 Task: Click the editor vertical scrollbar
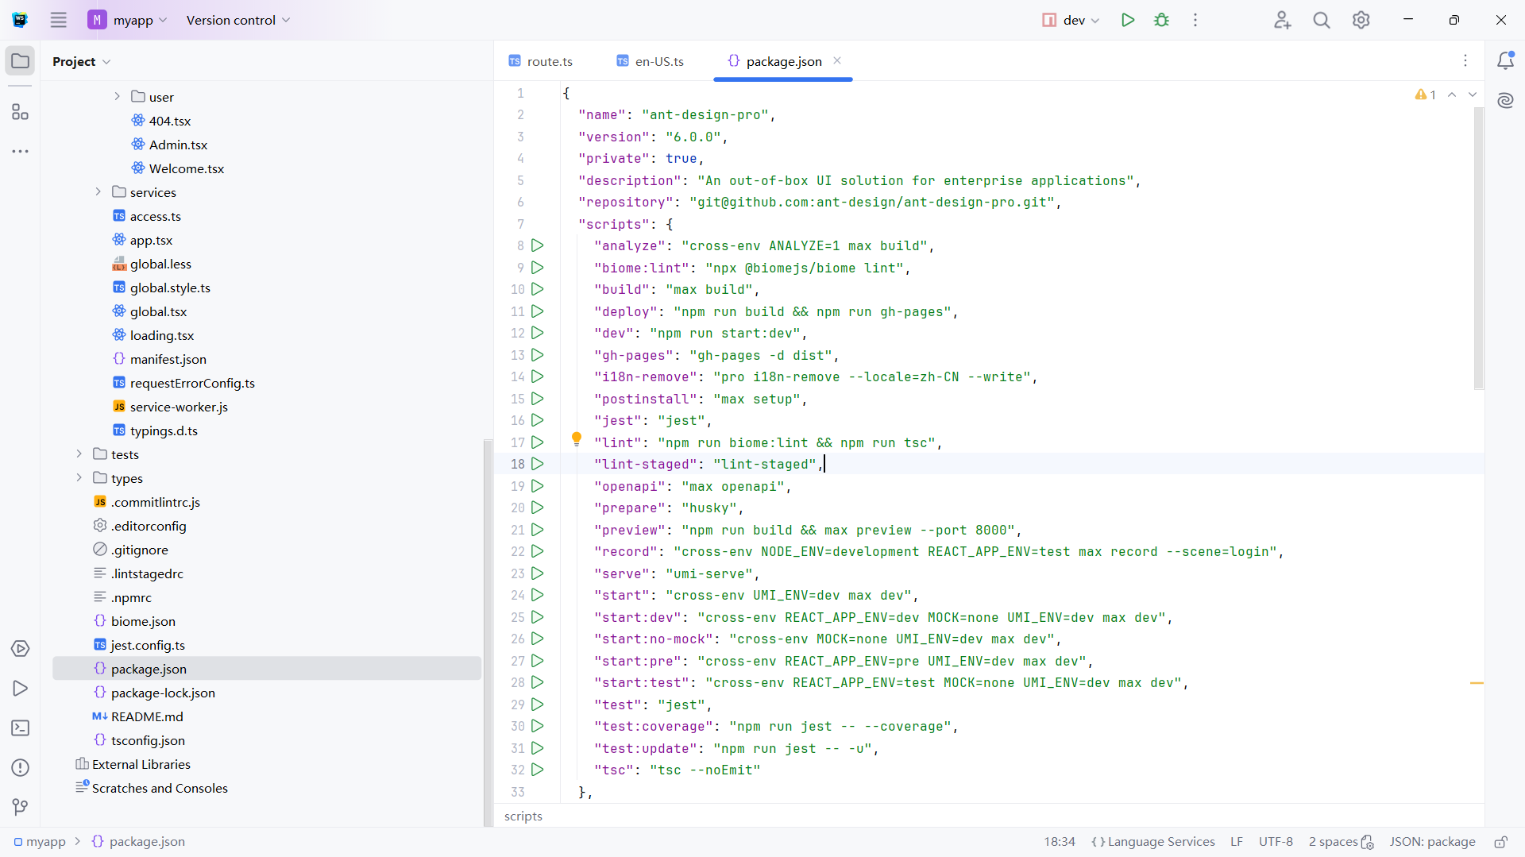click(1478, 249)
